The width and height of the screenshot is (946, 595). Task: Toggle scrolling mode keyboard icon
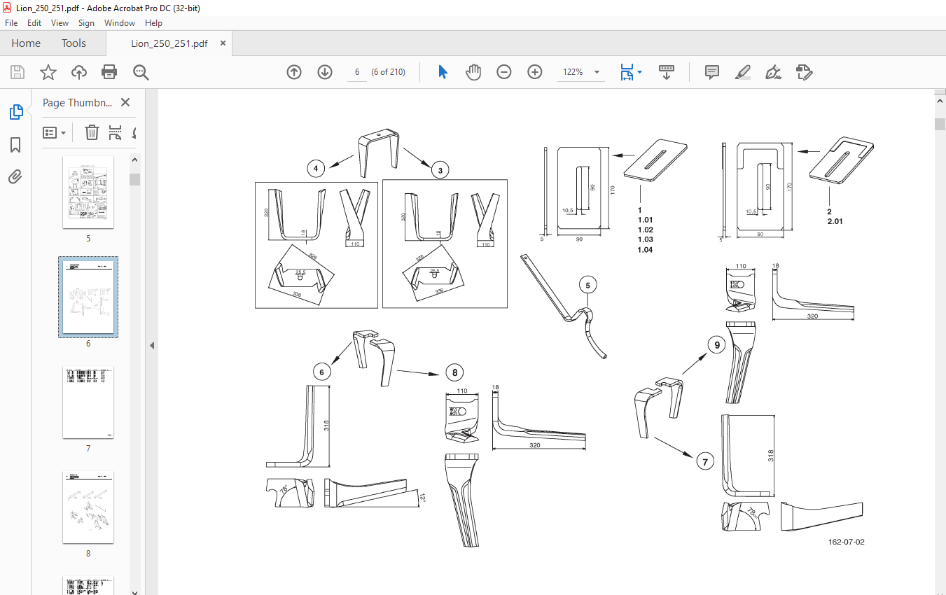click(x=667, y=72)
